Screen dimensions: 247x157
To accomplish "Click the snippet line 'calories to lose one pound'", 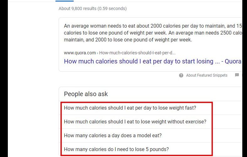I will (152, 33).
